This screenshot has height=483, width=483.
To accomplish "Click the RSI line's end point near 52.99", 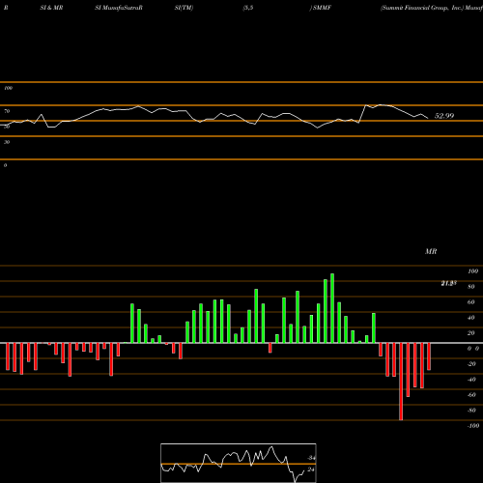I will (x=428, y=118).
